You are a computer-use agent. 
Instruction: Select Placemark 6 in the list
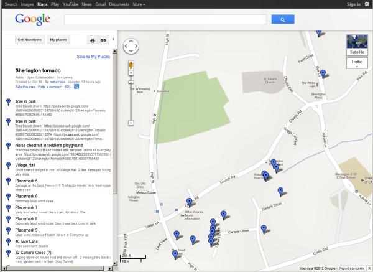point(26,196)
